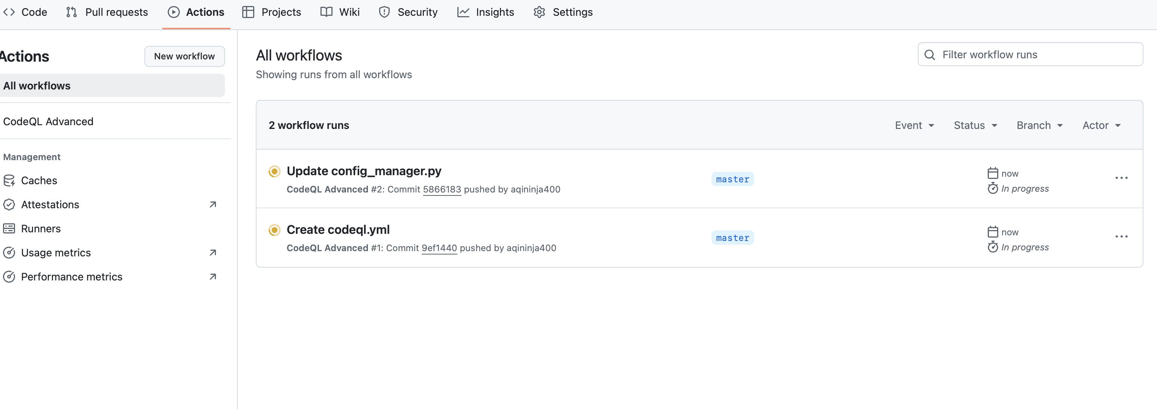Click the Settings gear icon
1157x409 pixels.
(x=539, y=12)
